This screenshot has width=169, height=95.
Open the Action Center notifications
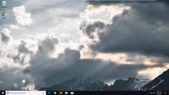pos(165,93)
